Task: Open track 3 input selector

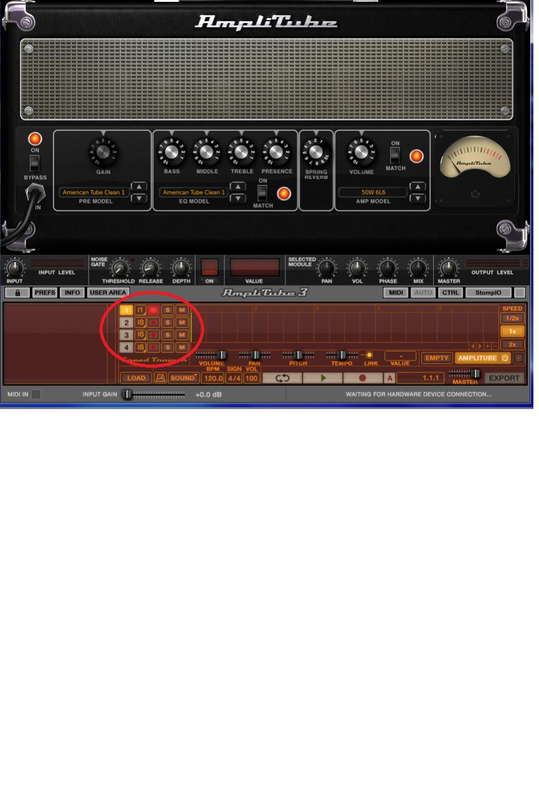Action: pos(140,335)
